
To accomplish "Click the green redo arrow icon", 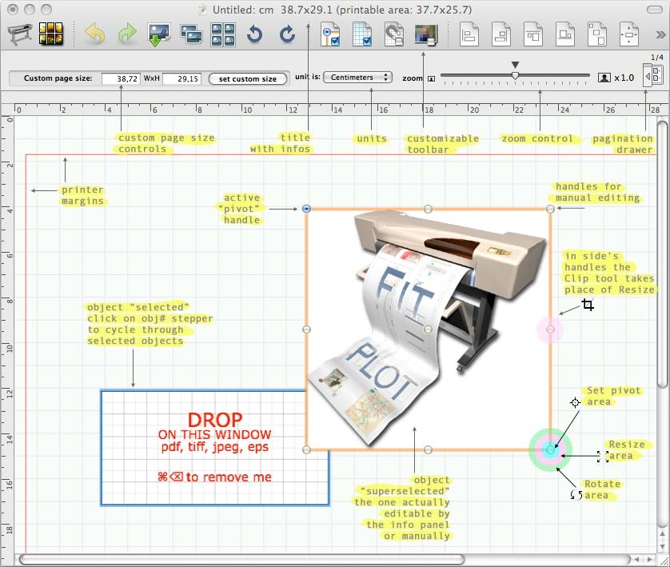I will [126, 34].
